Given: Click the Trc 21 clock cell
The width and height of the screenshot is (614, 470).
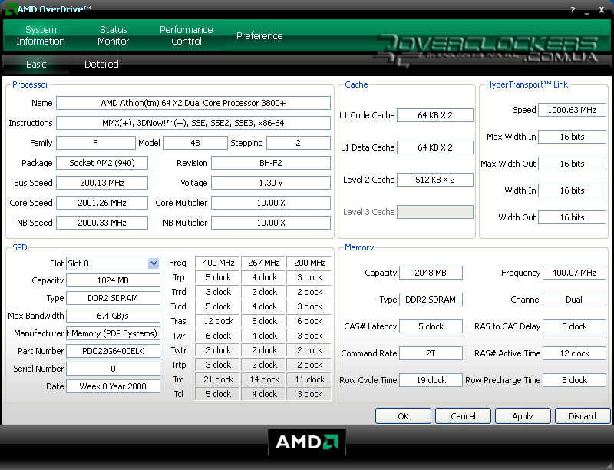Looking at the screenshot, I should coord(219,379).
